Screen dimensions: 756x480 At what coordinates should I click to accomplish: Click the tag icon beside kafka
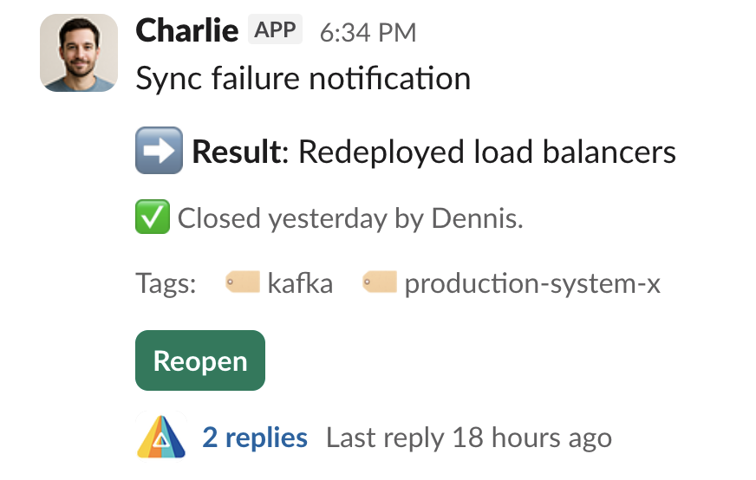tap(242, 282)
